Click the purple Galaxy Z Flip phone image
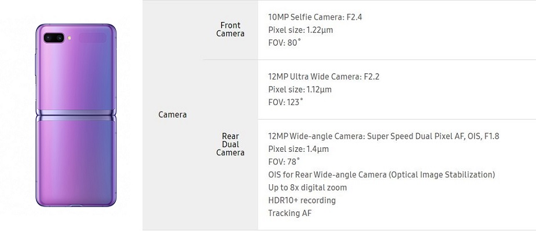This screenshot has height=231, width=536. pyautogui.click(x=76, y=115)
